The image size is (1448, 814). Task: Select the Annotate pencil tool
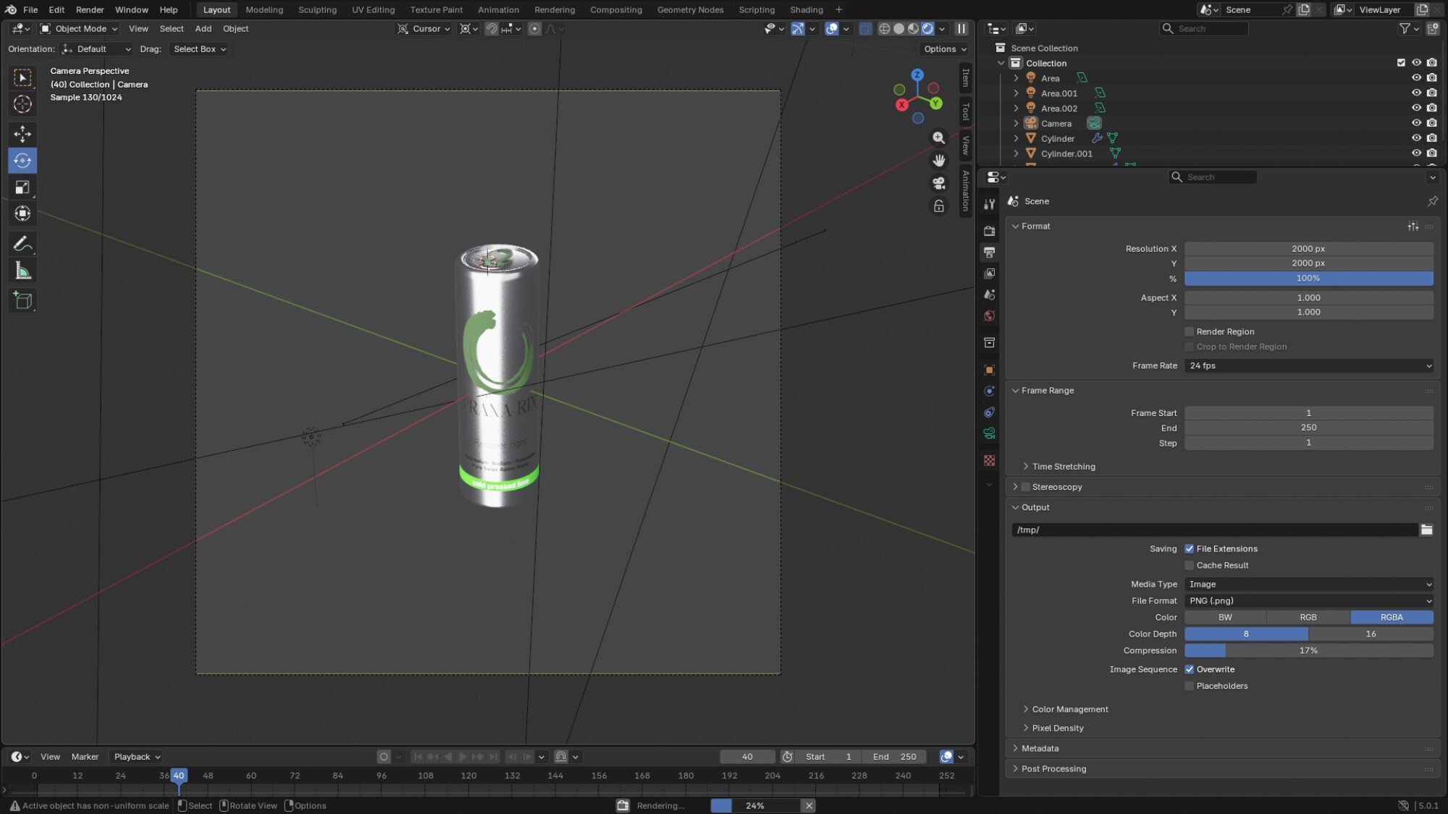[22, 244]
